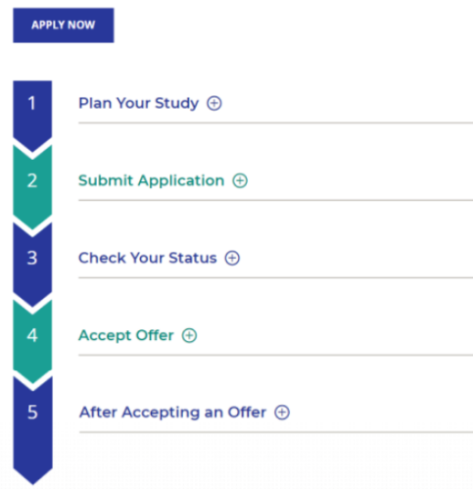Click the divider line under Accept Offer
473x490 pixels.
click(276, 355)
